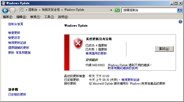Minimize the Windows Update window

[x=172, y=3]
